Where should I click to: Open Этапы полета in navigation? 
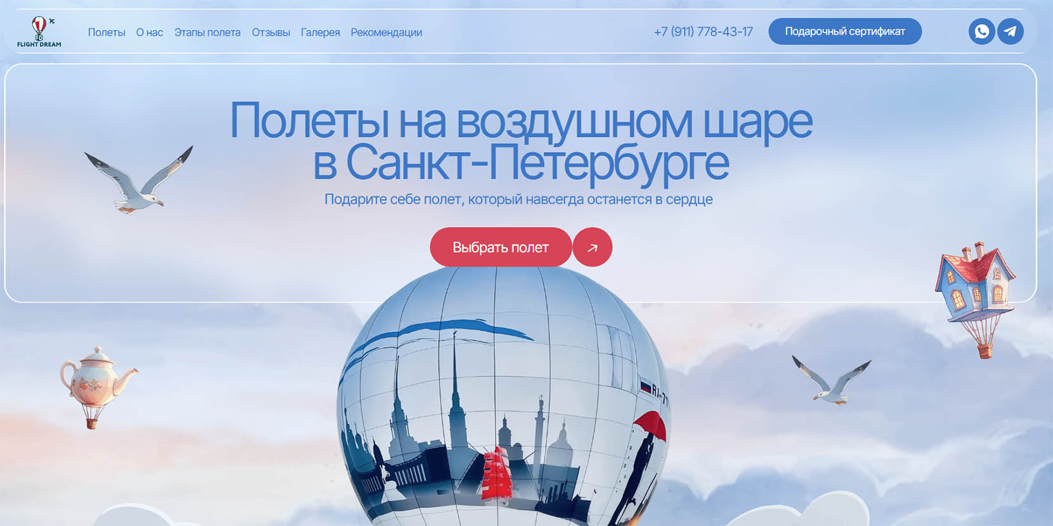[x=207, y=32]
